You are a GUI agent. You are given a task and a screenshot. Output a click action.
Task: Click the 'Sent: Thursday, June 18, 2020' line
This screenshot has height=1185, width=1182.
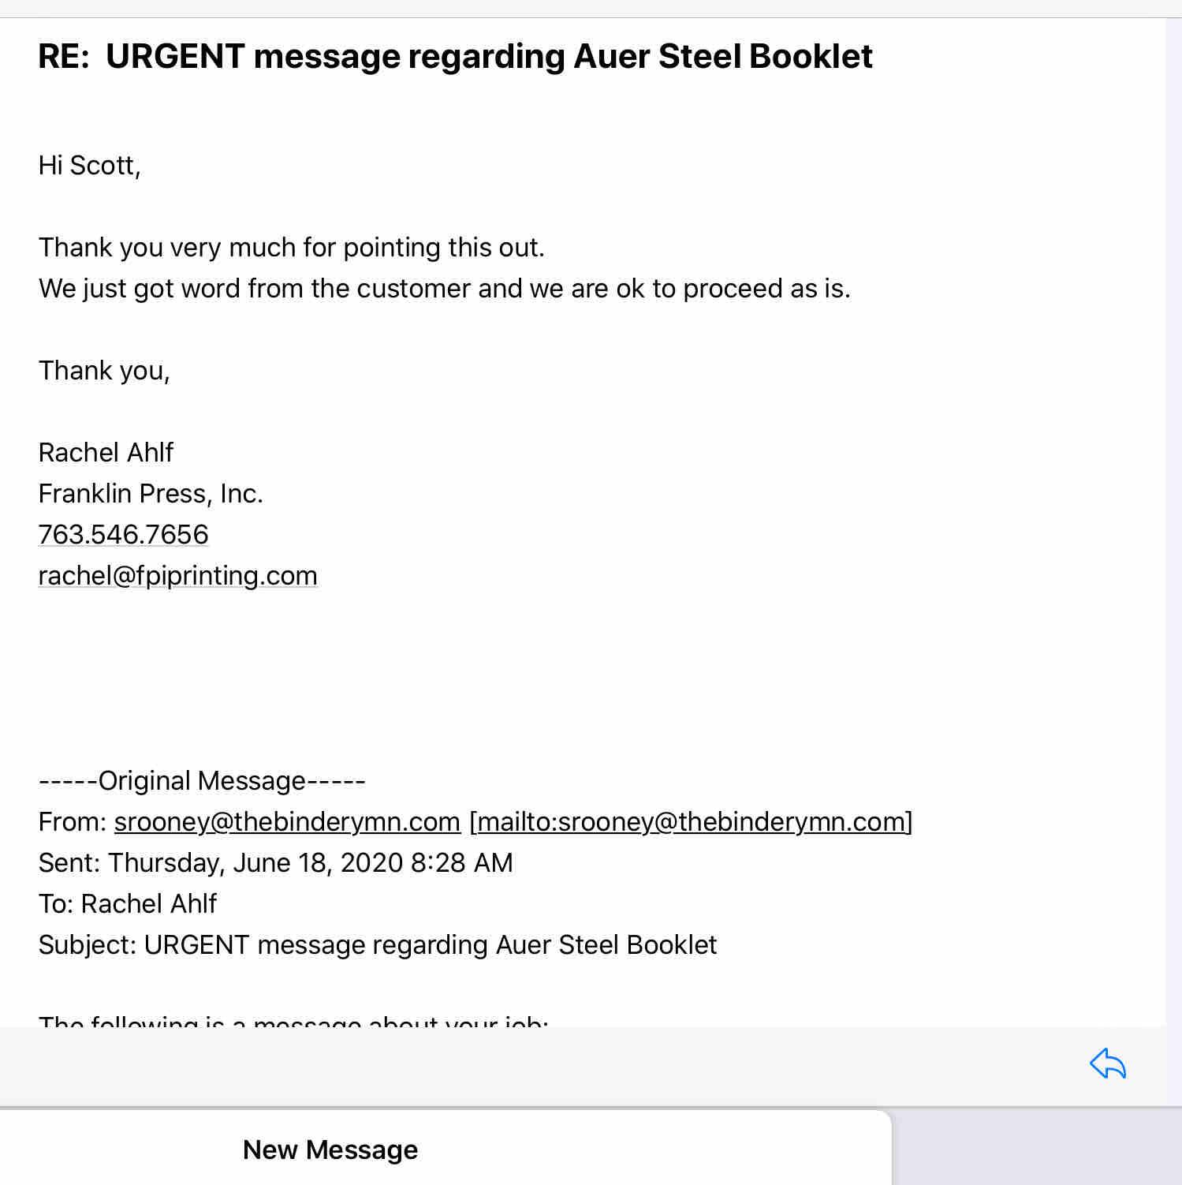(275, 863)
